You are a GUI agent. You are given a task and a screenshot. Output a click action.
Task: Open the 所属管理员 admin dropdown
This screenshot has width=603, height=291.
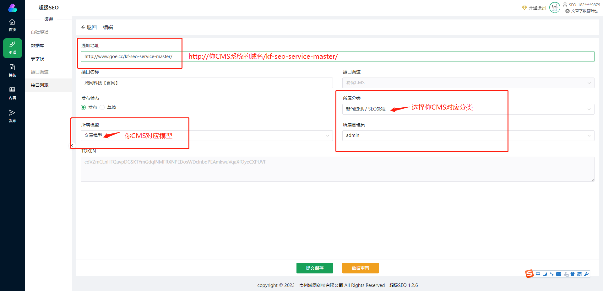click(x=589, y=136)
